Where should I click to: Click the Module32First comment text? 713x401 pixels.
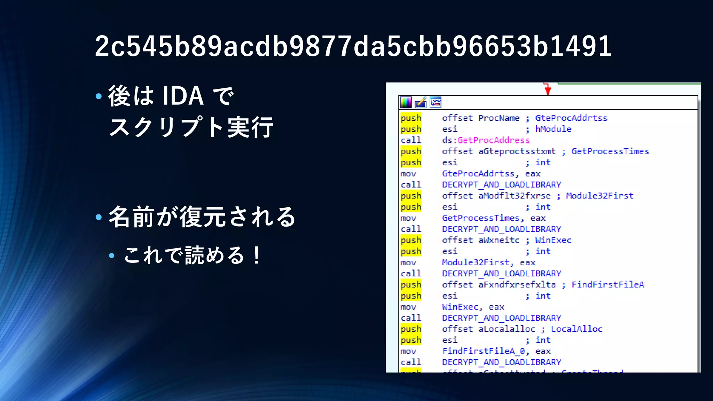600,196
